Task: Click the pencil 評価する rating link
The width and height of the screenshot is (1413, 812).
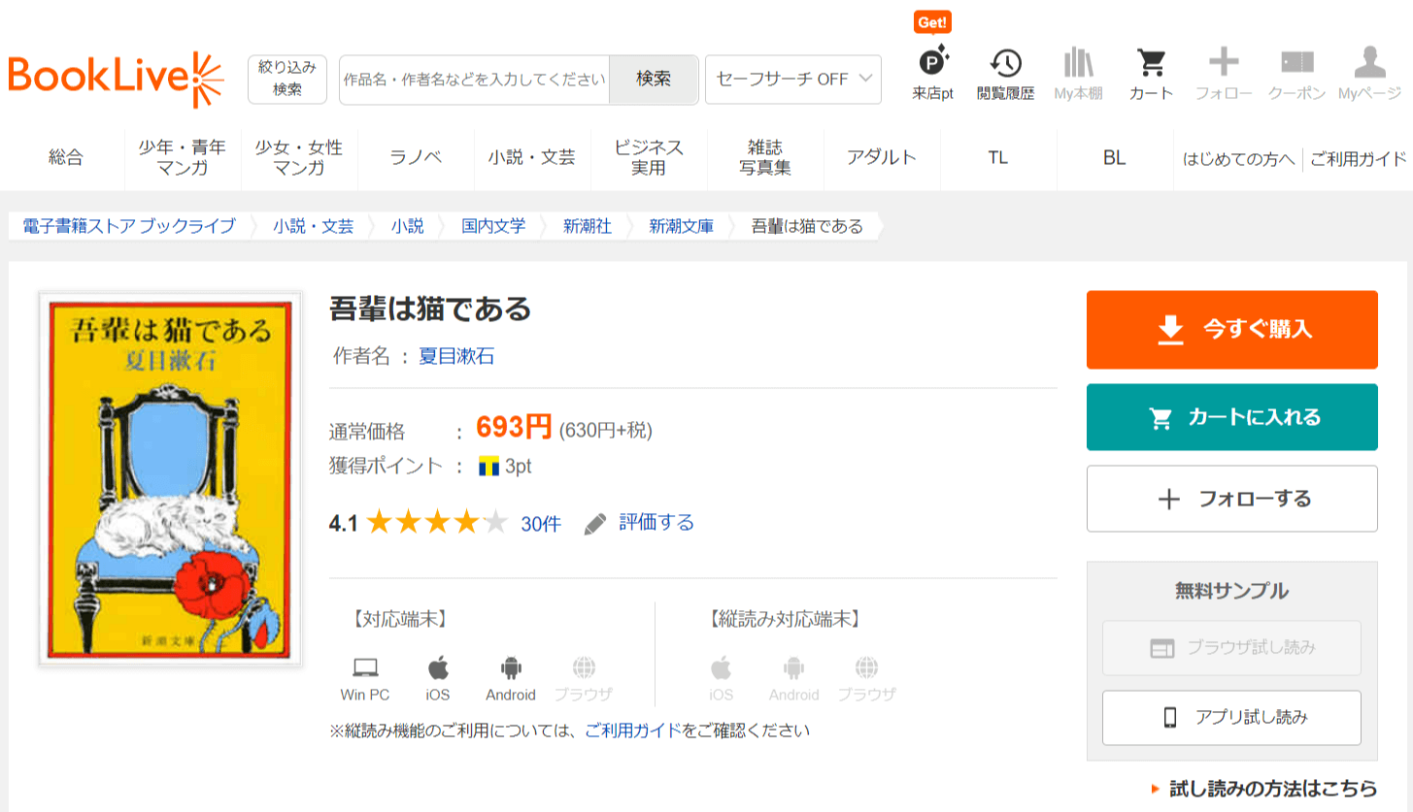Action: [x=639, y=523]
